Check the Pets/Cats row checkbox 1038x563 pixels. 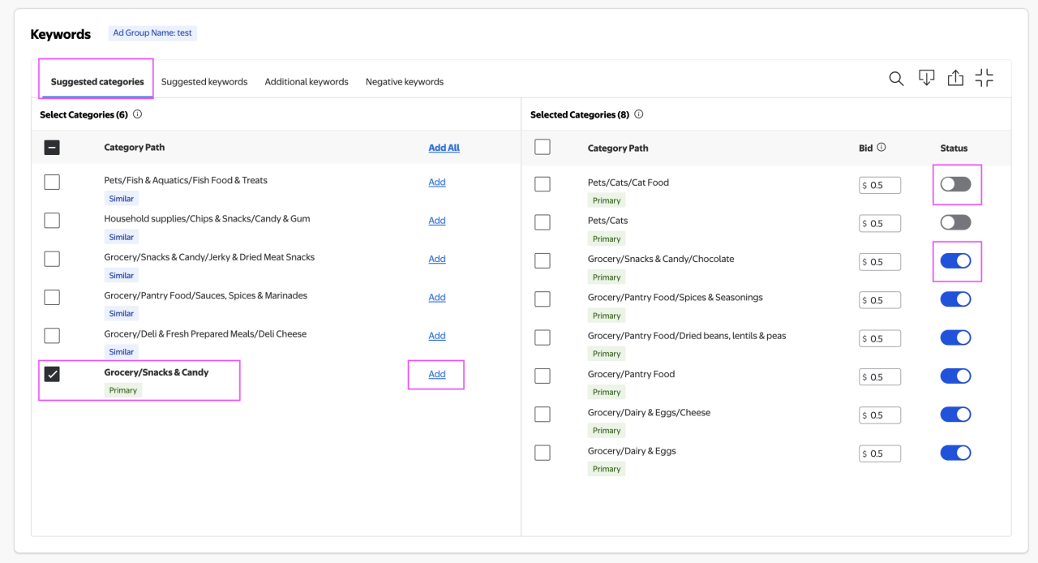click(x=543, y=222)
